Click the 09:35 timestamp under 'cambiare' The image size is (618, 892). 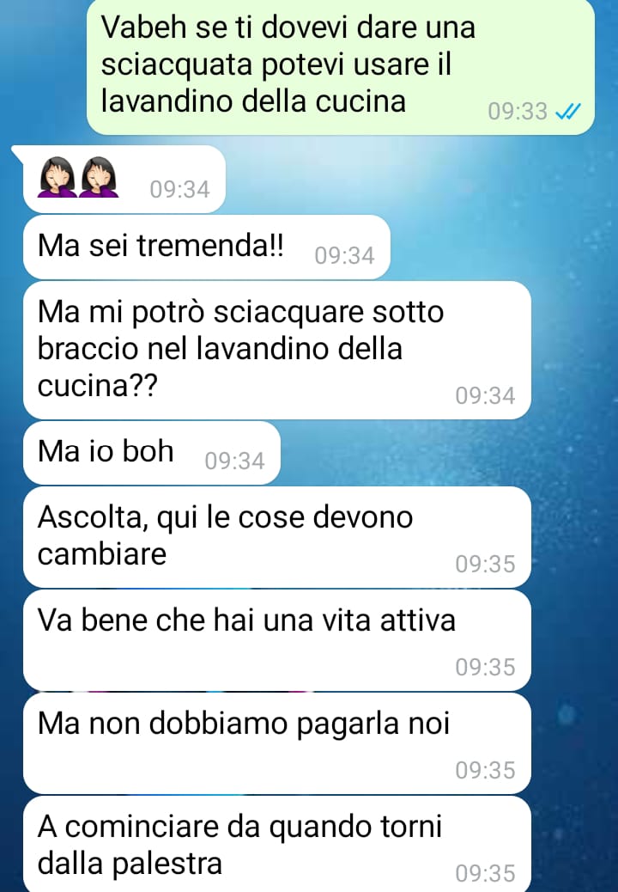[x=485, y=565]
